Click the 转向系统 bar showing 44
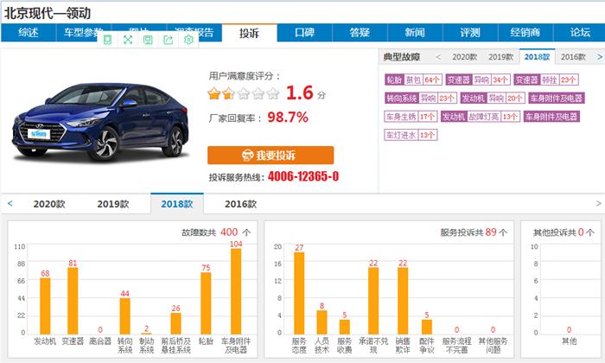The image size is (605, 363). point(124,316)
